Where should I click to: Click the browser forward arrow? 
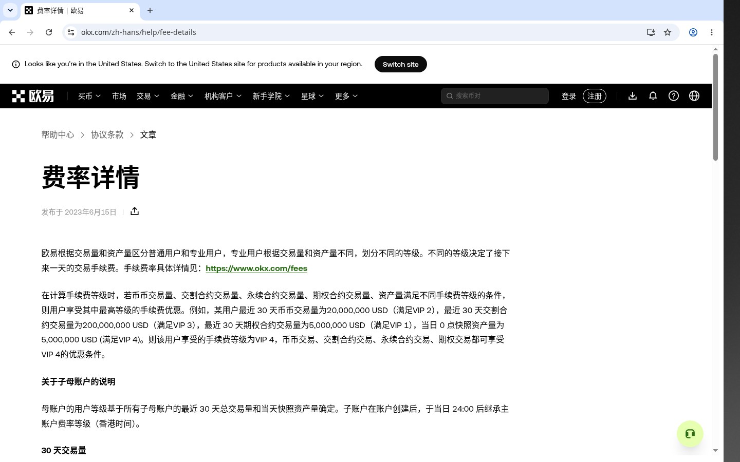(x=30, y=32)
